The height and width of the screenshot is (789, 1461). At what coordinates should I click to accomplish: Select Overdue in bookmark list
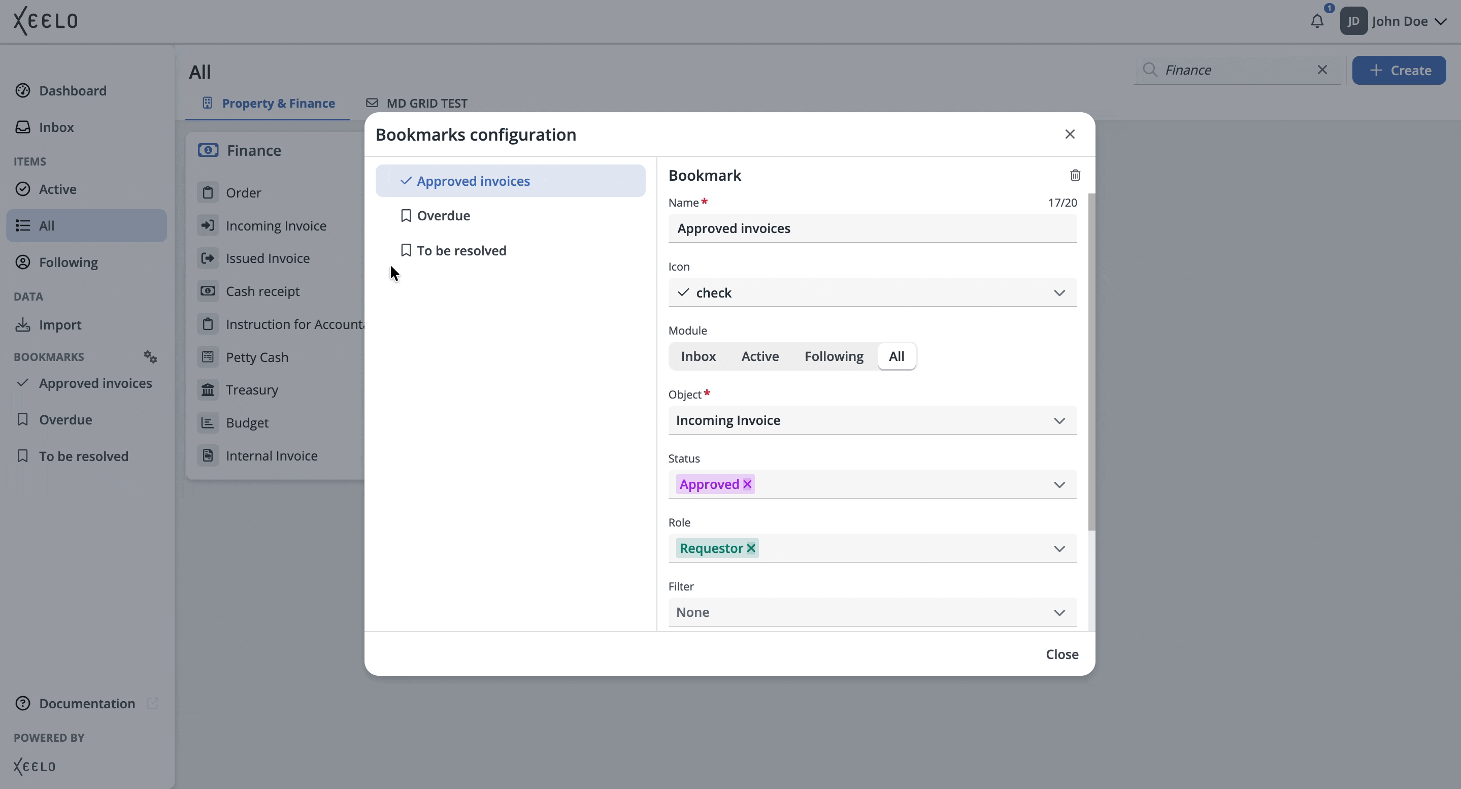(x=510, y=216)
